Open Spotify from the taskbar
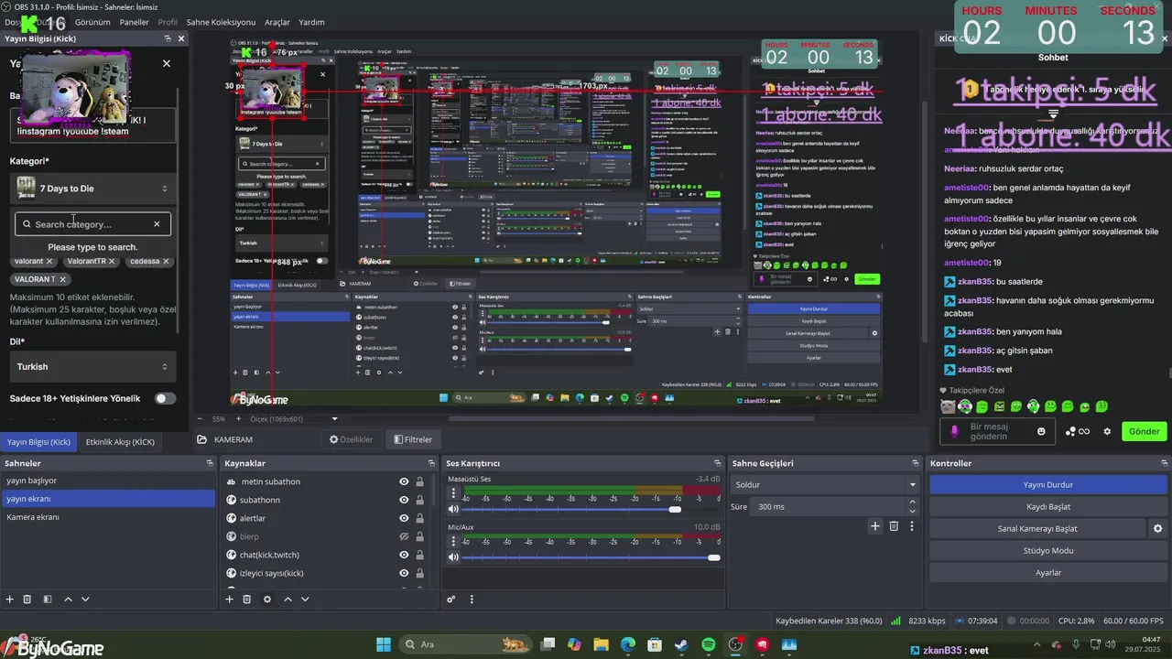The width and height of the screenshot is (1172, 659). (709, 644)
